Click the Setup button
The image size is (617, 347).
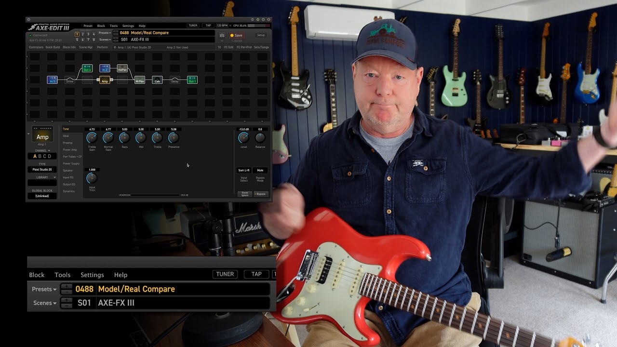tap(261, 35)
